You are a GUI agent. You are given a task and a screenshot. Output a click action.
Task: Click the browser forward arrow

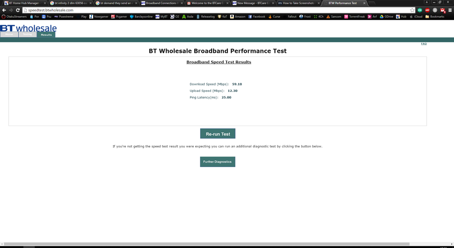[11, 10]
